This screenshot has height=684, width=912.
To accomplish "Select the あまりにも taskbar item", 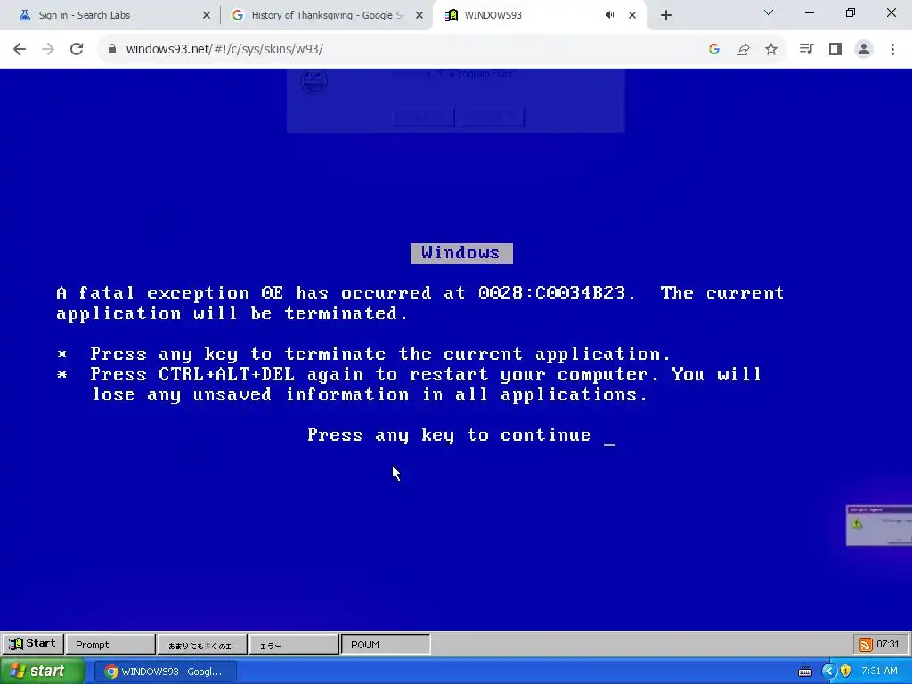I will tap(202, 645).
